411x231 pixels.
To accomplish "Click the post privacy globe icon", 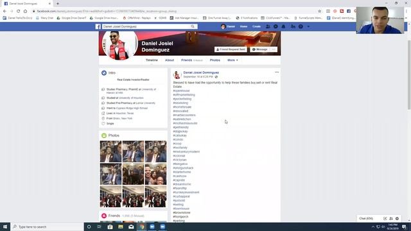I will coord(216,77).
